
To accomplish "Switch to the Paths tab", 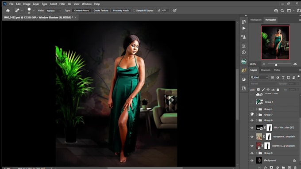I will coord(277,70).
